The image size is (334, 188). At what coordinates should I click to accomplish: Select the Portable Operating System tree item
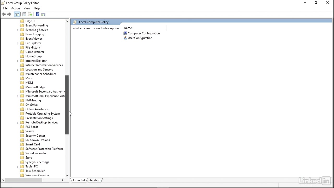click(43, 114)
